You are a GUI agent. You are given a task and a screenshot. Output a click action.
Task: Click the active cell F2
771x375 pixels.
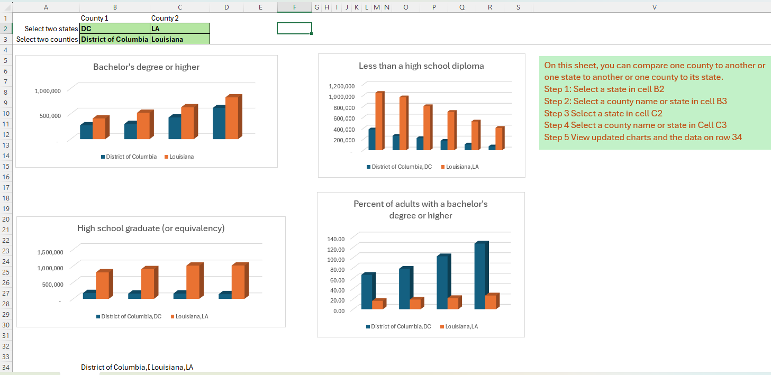click(294, 29)
